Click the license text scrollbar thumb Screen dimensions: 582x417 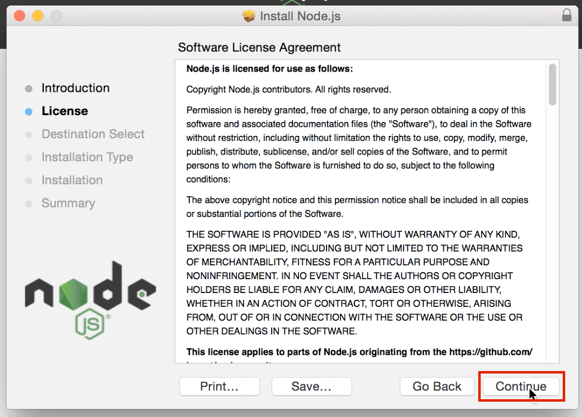pos(552,84)
